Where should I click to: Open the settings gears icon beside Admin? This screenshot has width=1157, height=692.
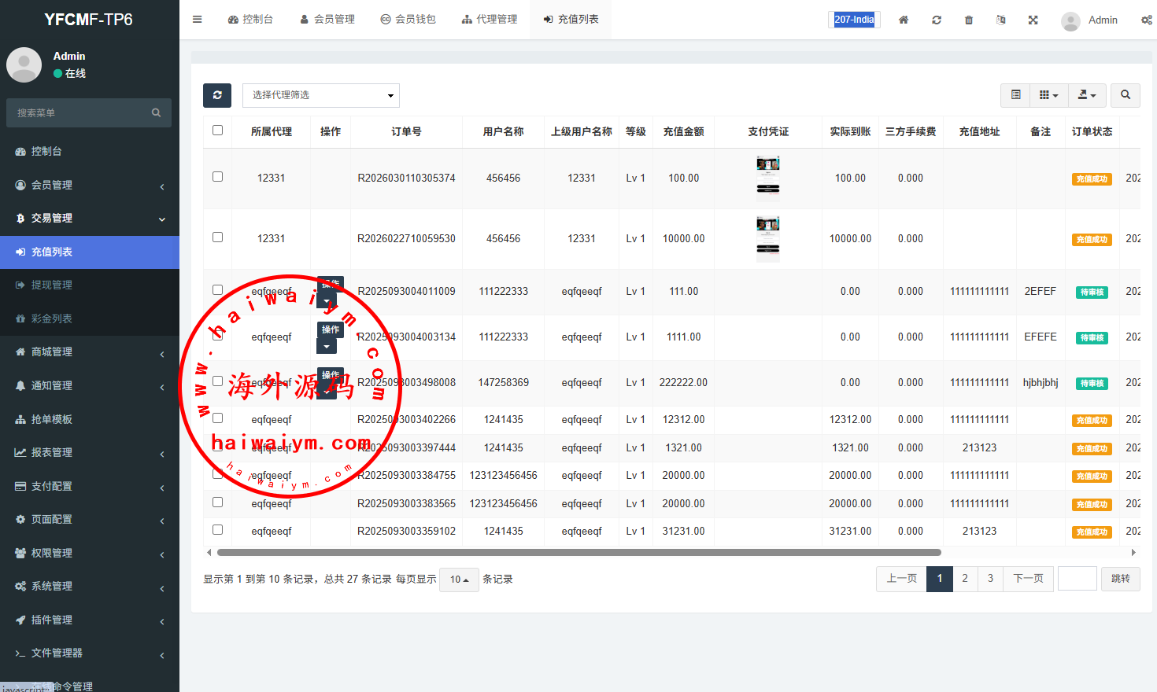click(x=1146, y=20)
